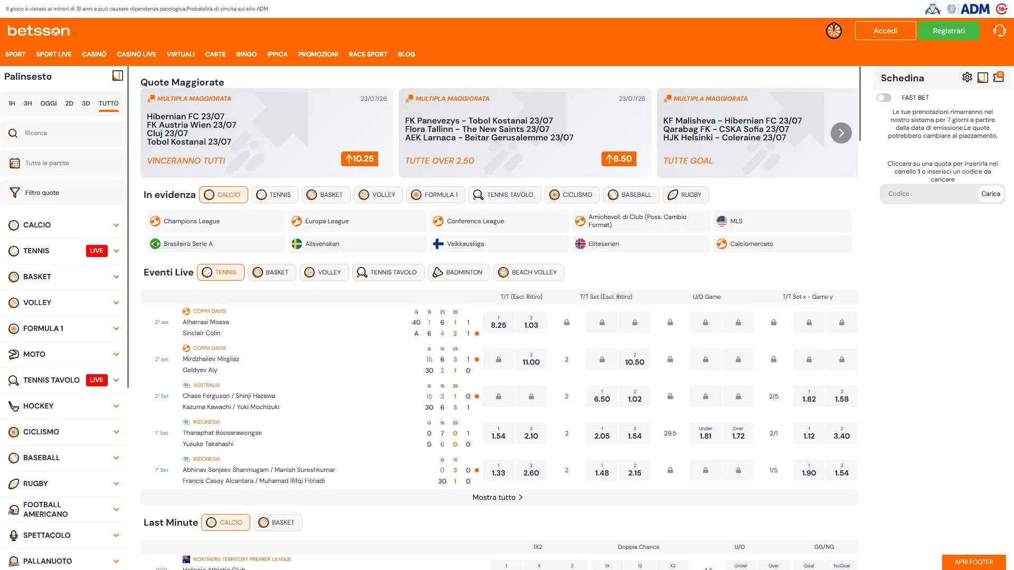The image size is (1014, 570).
Task: Select the OGGI time filter tab
Action: (x=49, y=103)
